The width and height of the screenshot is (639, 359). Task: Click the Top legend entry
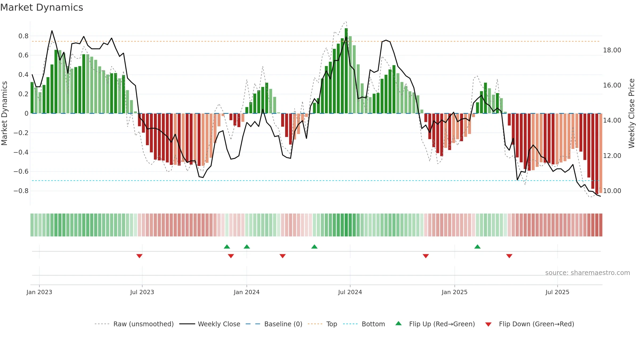click(322, 324)
